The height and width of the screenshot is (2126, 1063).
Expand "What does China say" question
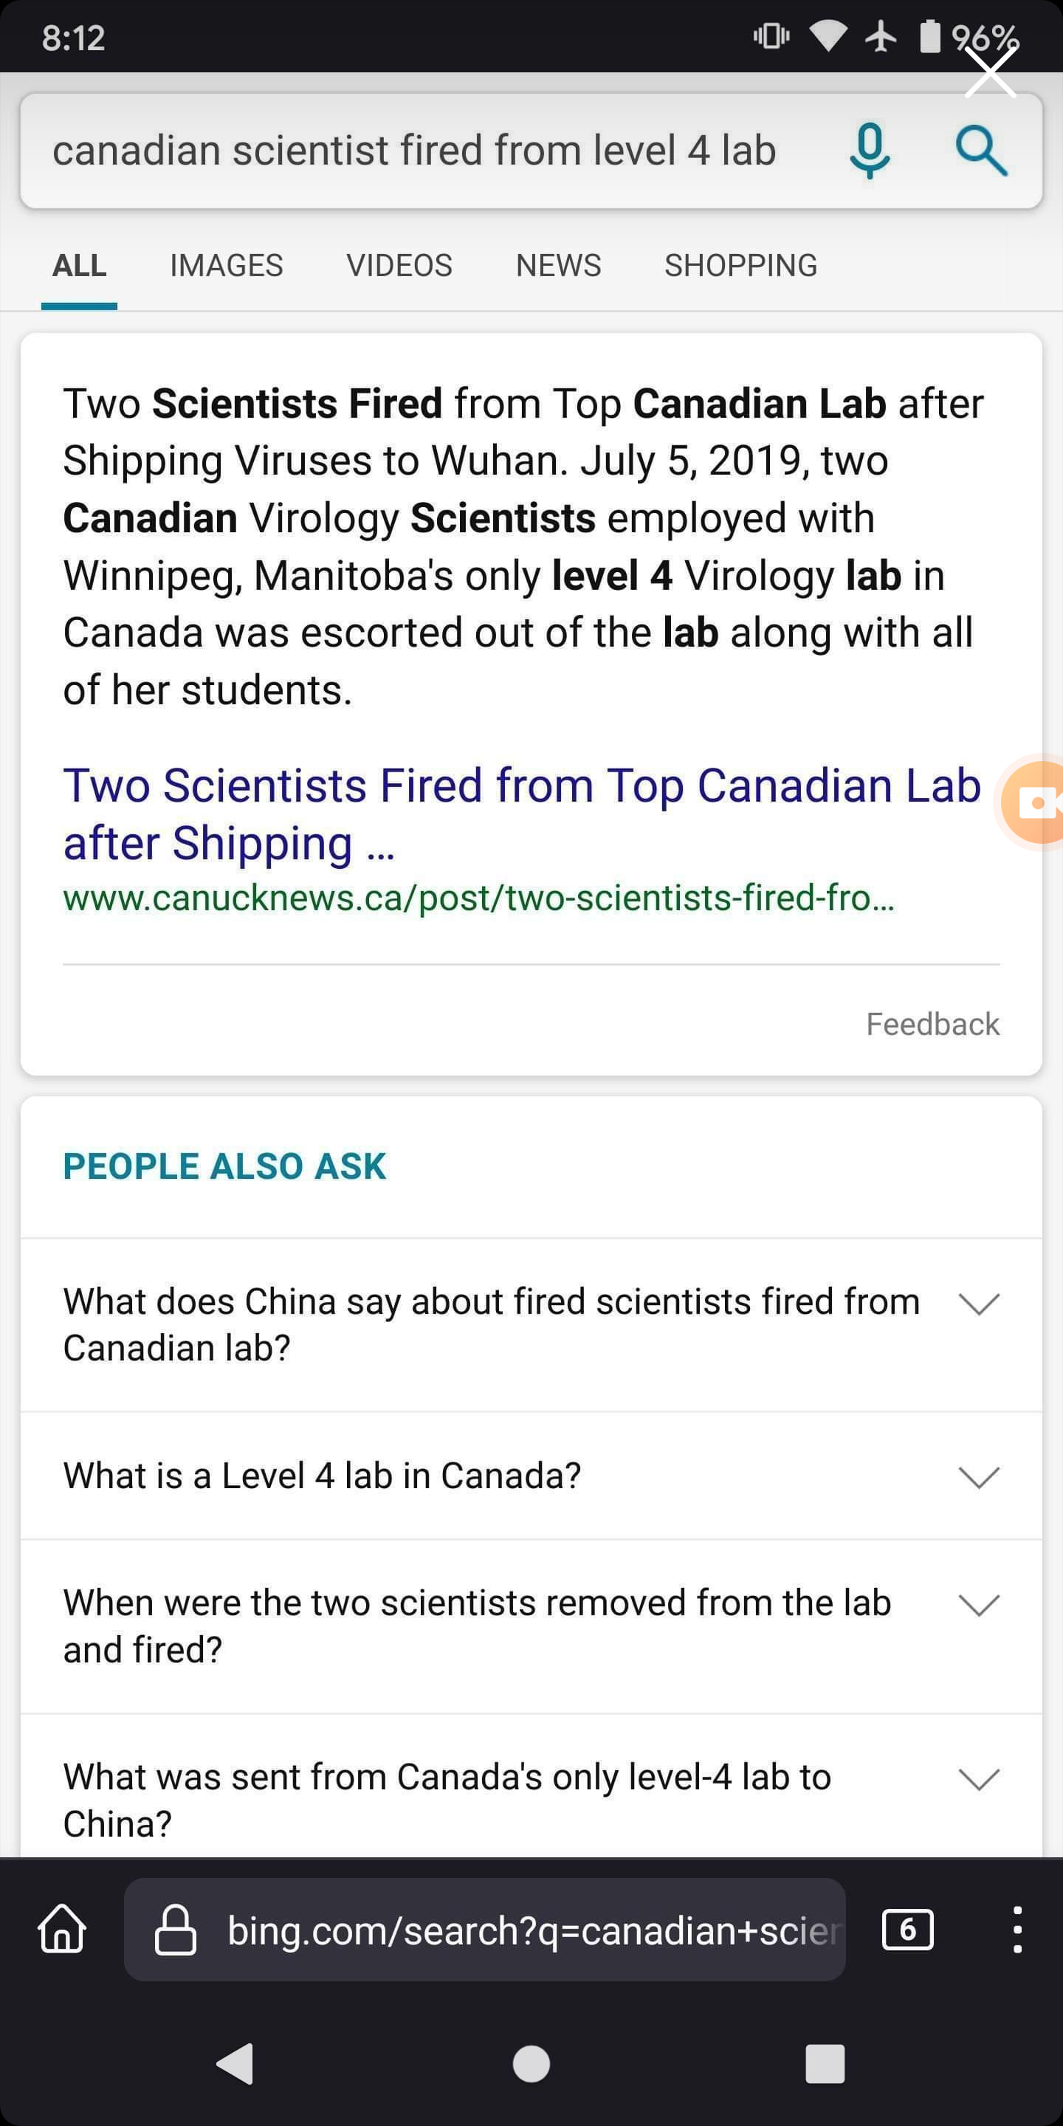pos(979,1304)
